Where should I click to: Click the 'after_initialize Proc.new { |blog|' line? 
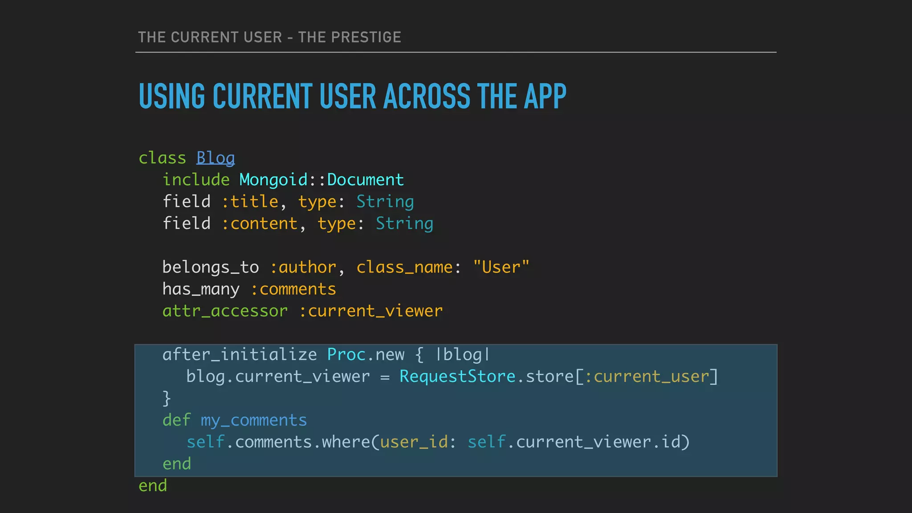pos(326,355)
